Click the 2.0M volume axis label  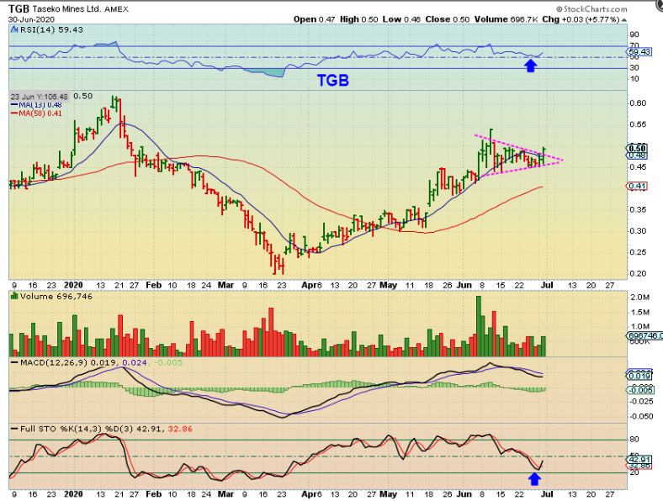(x=639, y=298)
